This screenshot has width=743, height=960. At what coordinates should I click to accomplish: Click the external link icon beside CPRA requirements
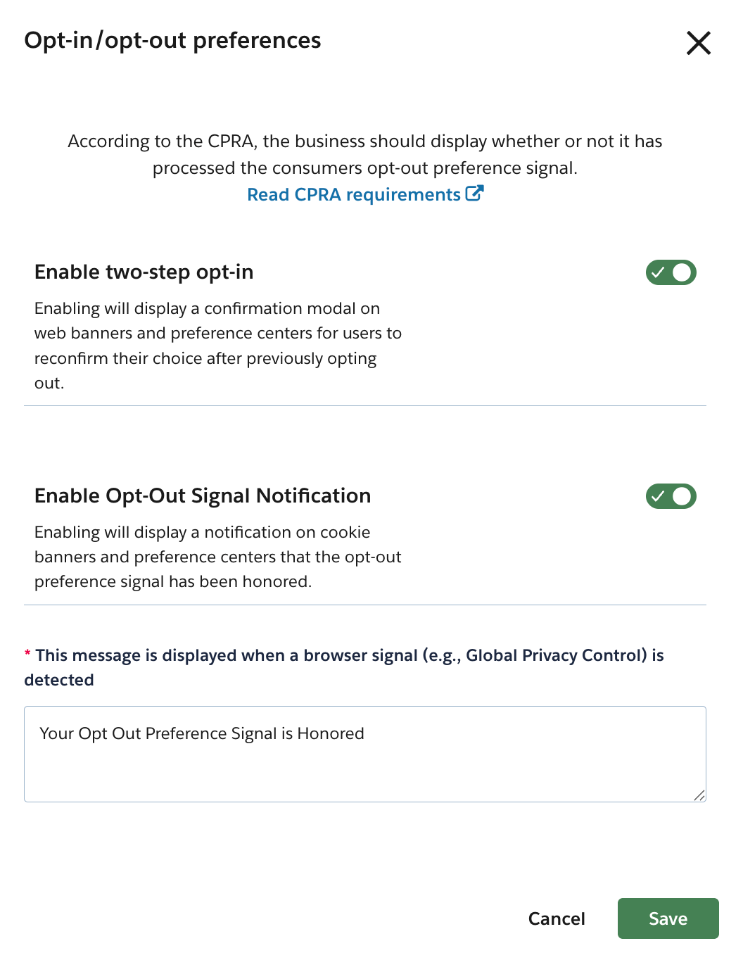475,192
